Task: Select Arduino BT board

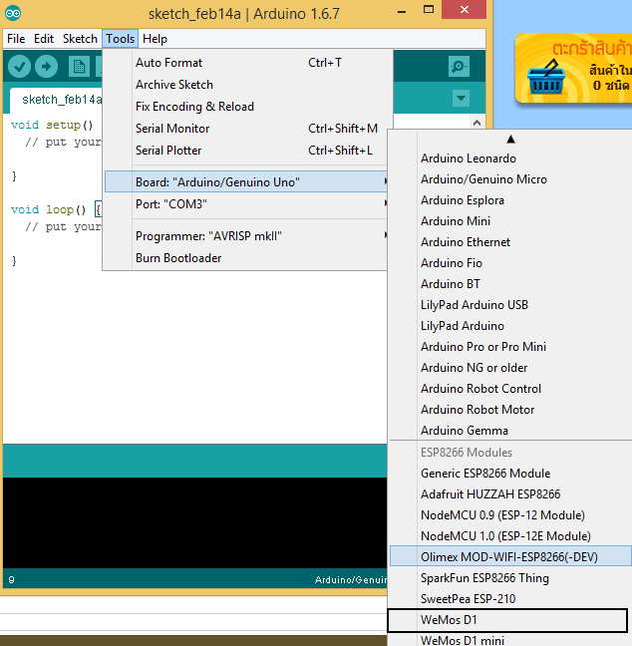Action: coord(510,284)
